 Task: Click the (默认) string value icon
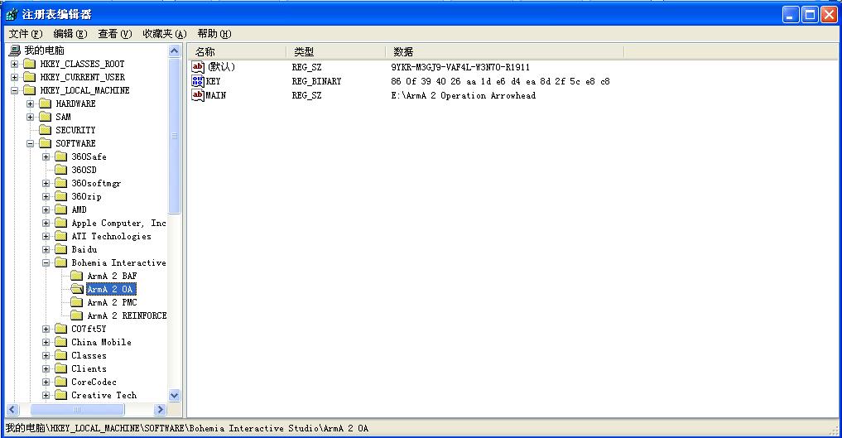[198, 67]
